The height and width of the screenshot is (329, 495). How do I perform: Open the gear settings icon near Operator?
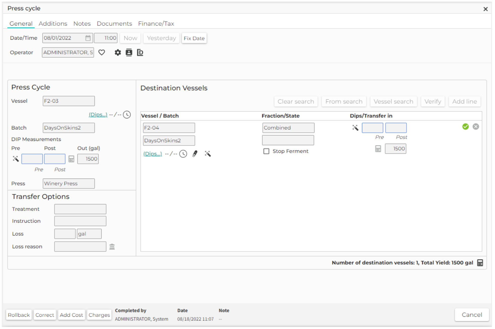[118, 52]
